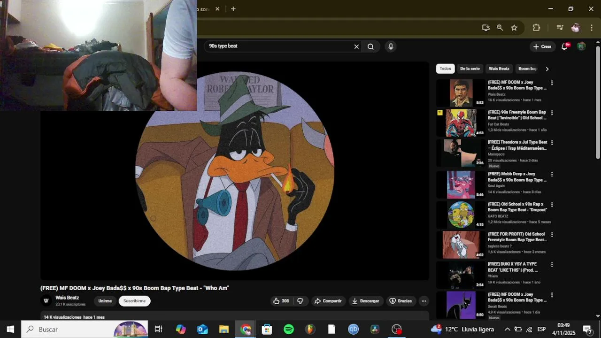Open the MF DOOM Wais Beatz 5:53 video thumbnail
This screenshot has height=338, width=601.
pos(461,92)
